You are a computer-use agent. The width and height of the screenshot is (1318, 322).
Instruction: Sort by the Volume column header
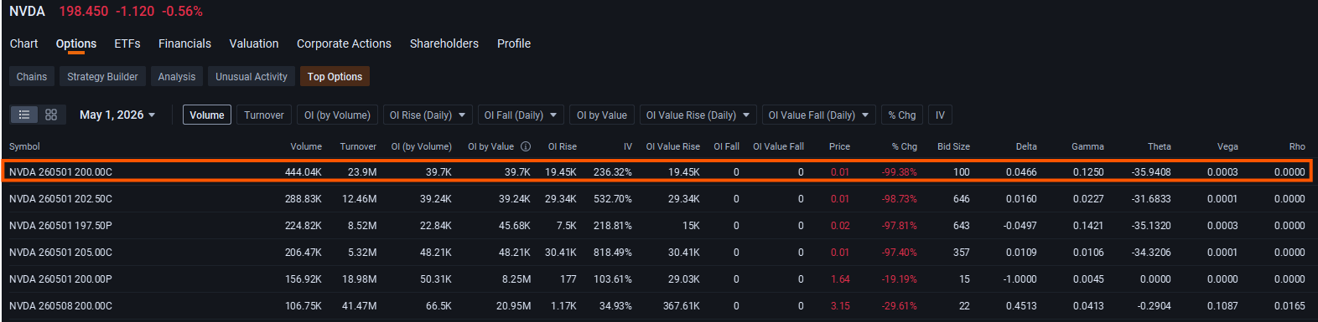(x=306, y=146)
